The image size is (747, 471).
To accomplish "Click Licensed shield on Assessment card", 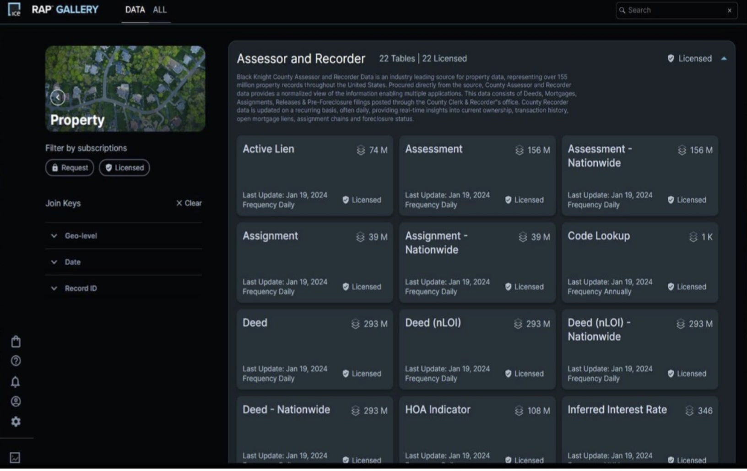I will click(508, 200).
